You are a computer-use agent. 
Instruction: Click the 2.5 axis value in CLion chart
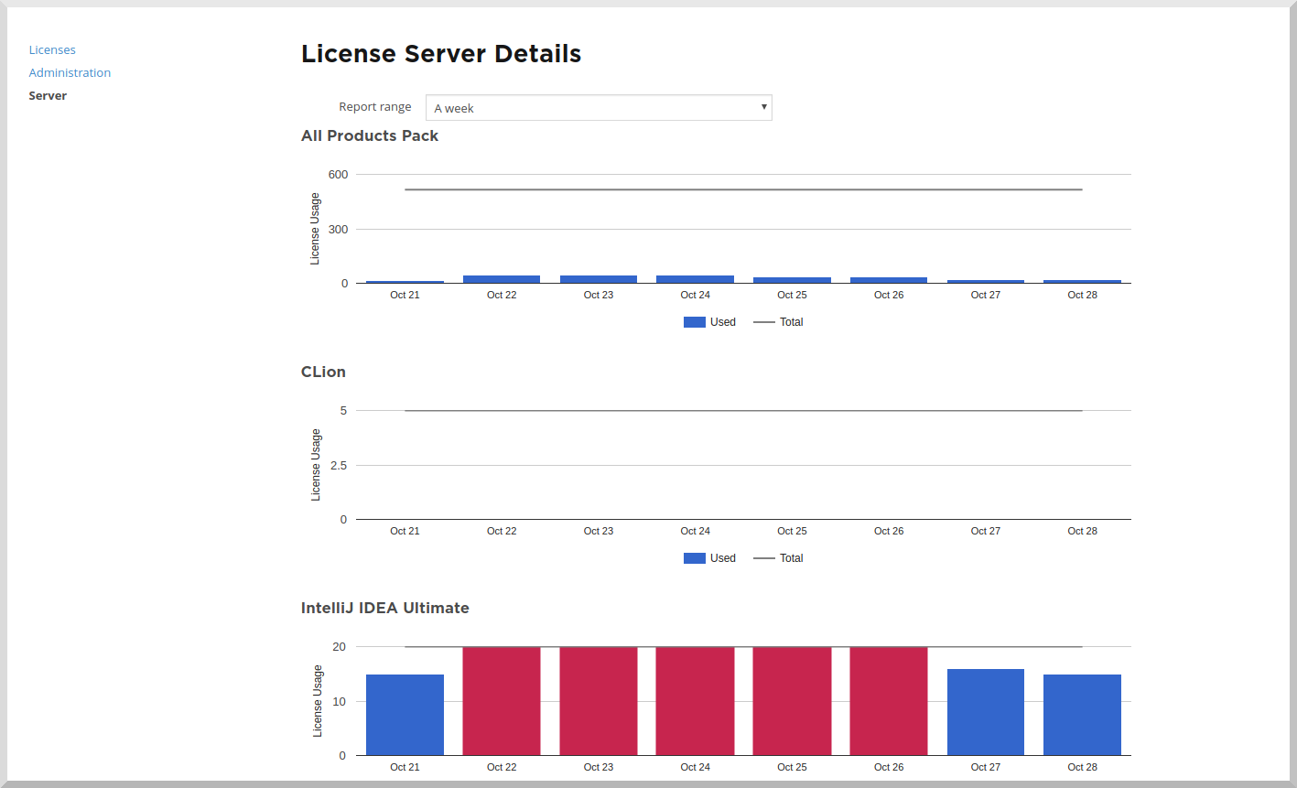point(339,466)
